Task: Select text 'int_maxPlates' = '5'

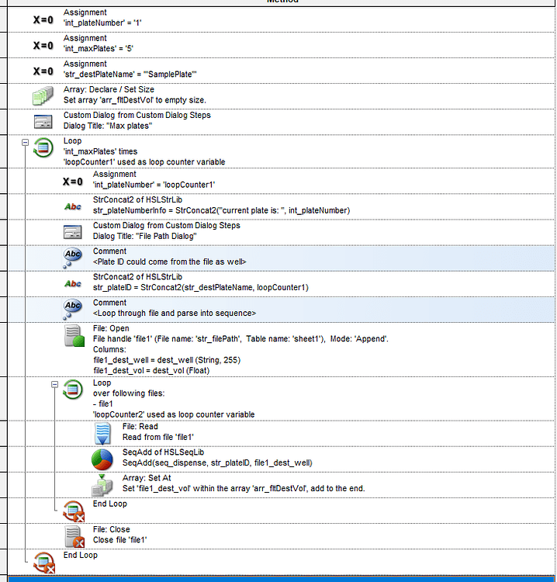Action: (x=99, y=49)
